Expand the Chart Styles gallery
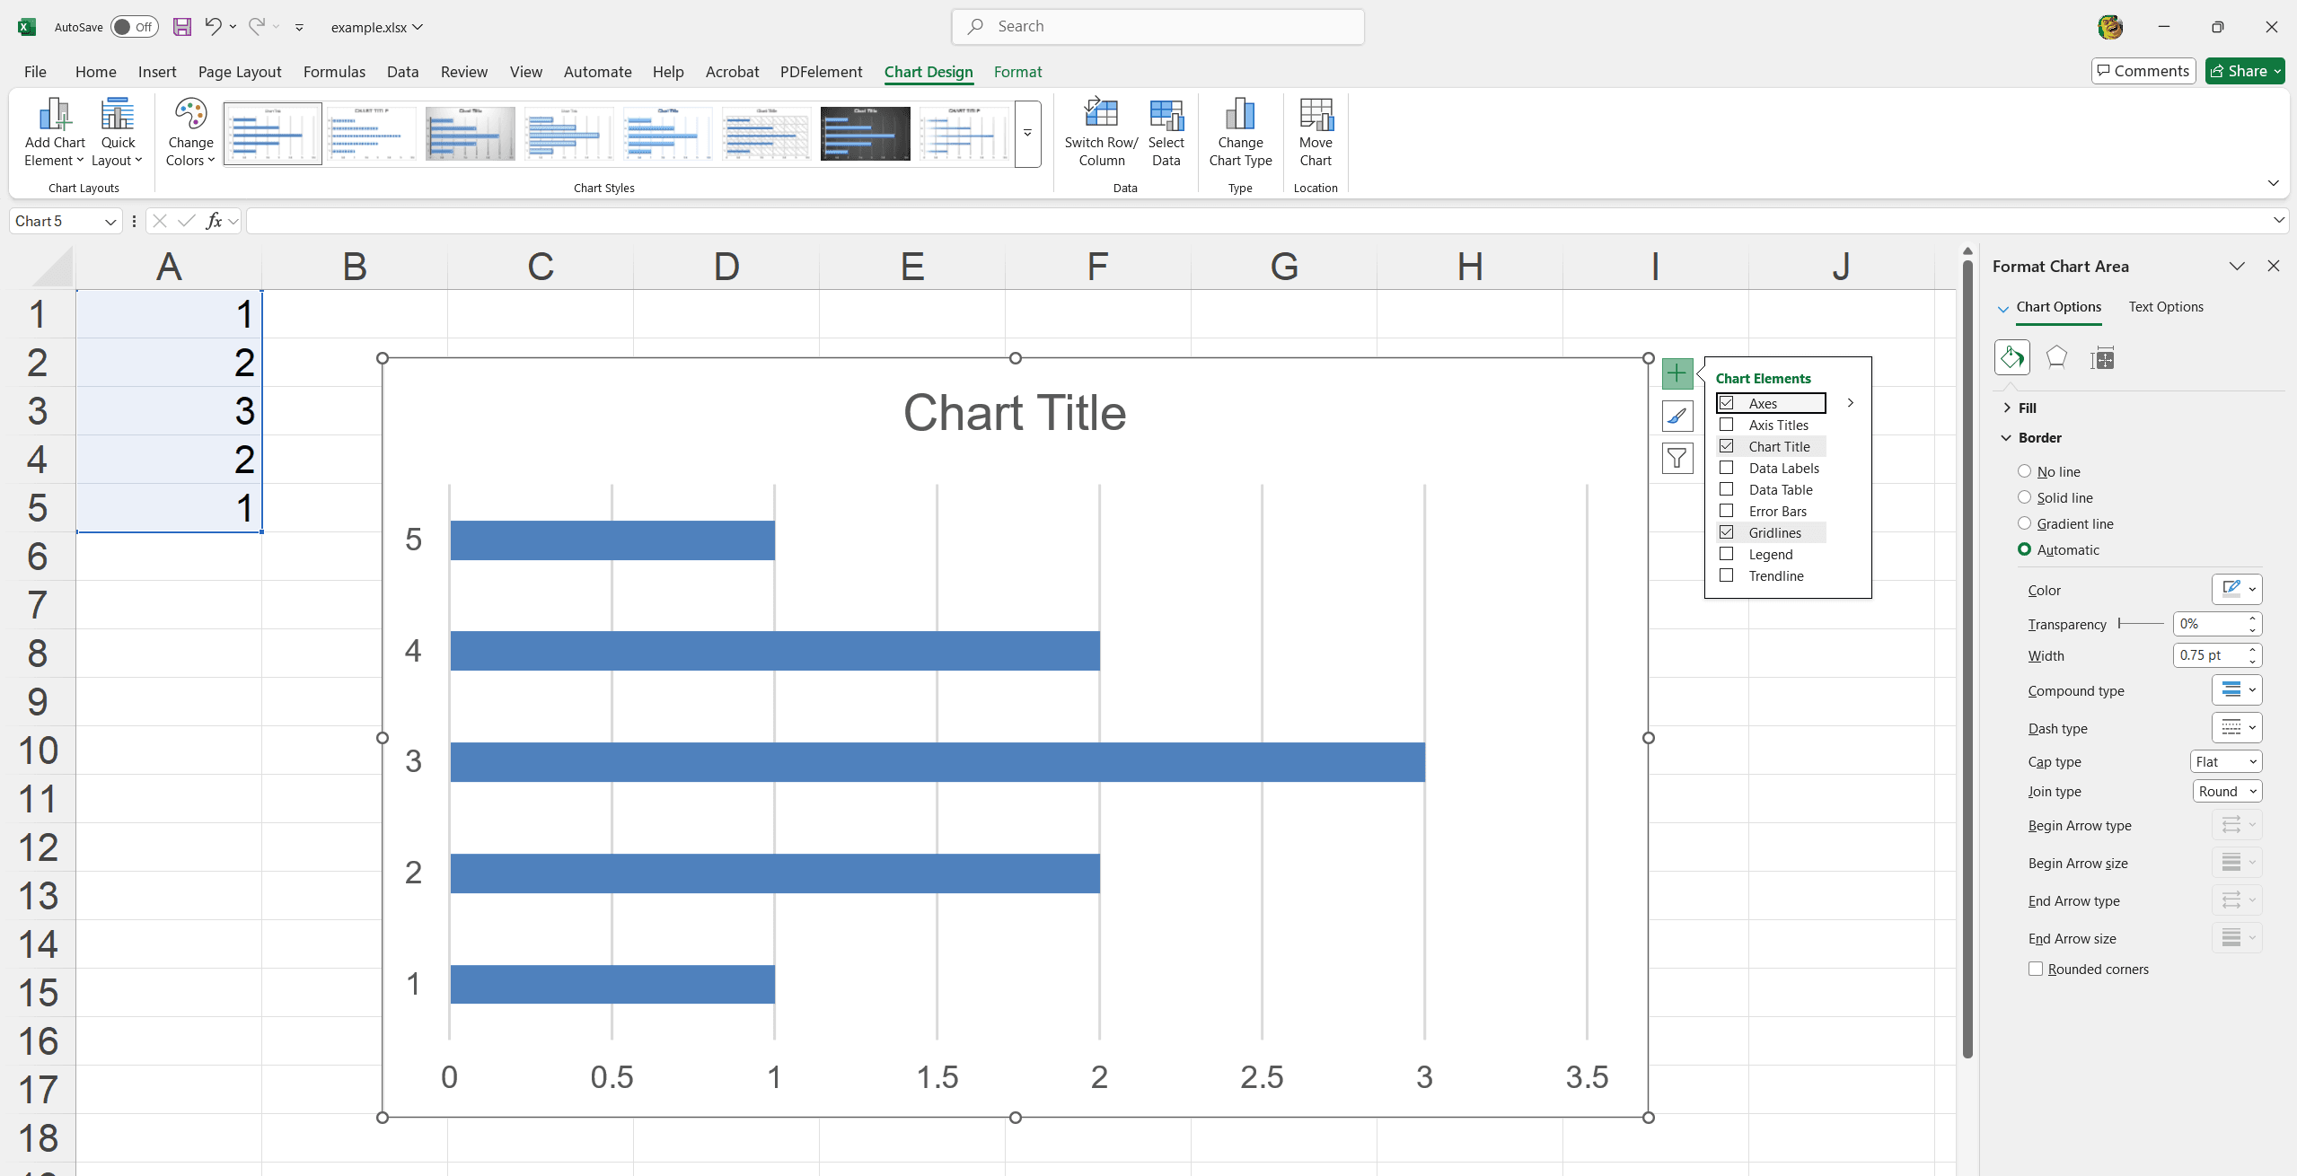 pos(1025,134)
